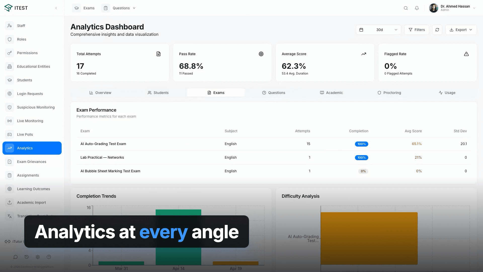Click the Educational Entities building icon
Image resolution: width=483 pixels, height=272 pixels.
click(x=10, y=66)
